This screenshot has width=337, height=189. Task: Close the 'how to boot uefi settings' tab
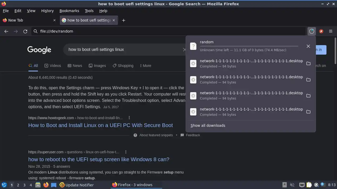pos(114,20)
